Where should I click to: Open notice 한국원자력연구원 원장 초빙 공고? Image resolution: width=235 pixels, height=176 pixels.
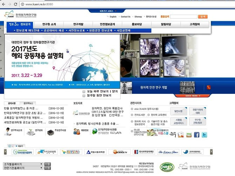pyautogui.click(x=25, y=113)
